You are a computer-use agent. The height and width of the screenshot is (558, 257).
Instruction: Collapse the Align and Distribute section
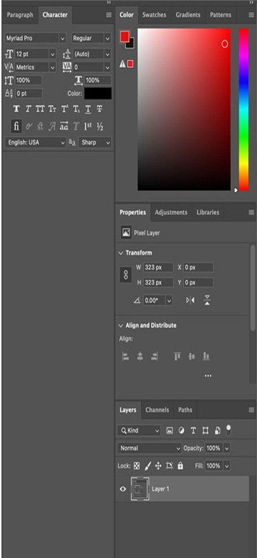[x=121, y=325]
